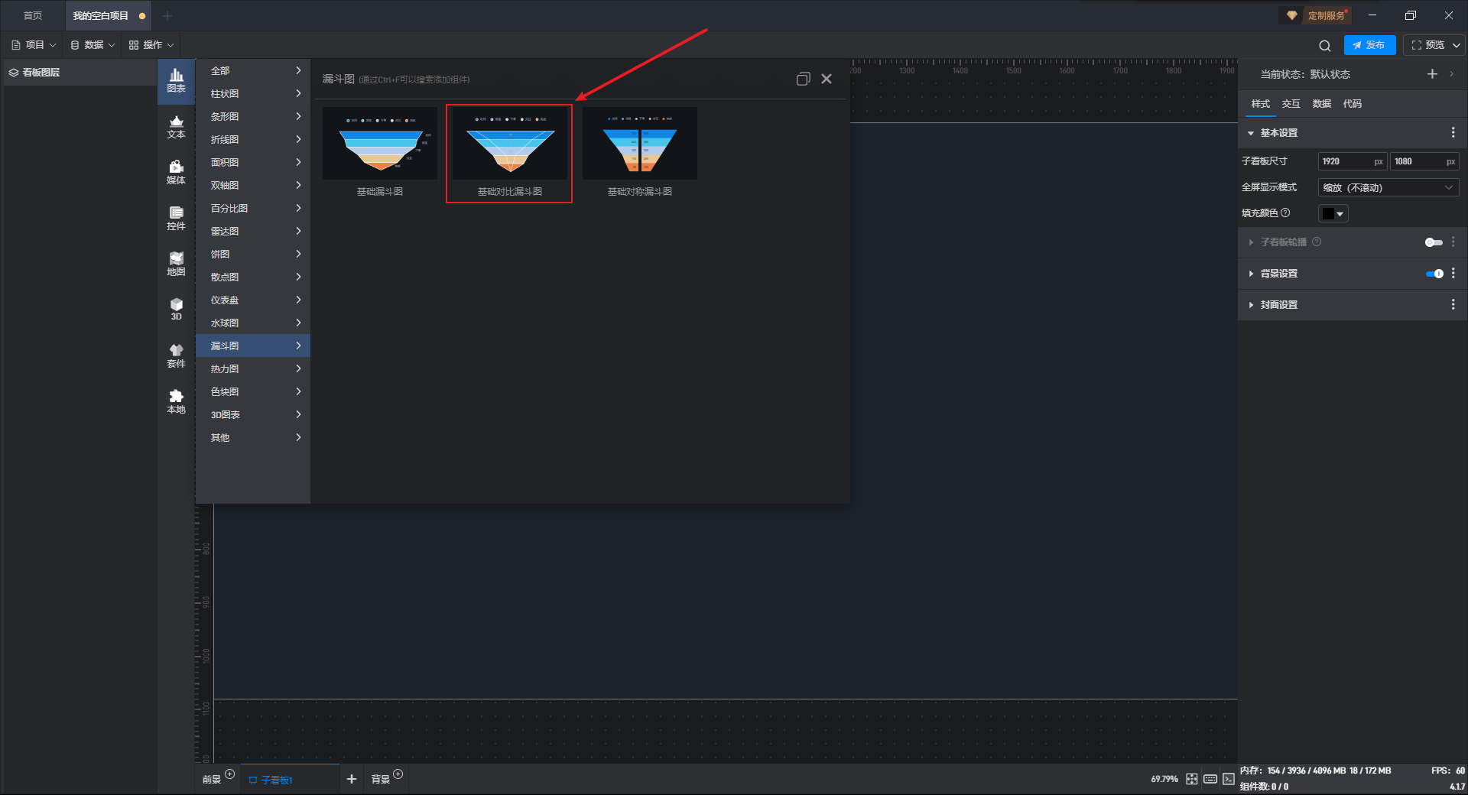Screen dimensions: 1468x795
Task: Open 封面设置 more options menu
Action: click(x=1453, y=305)
